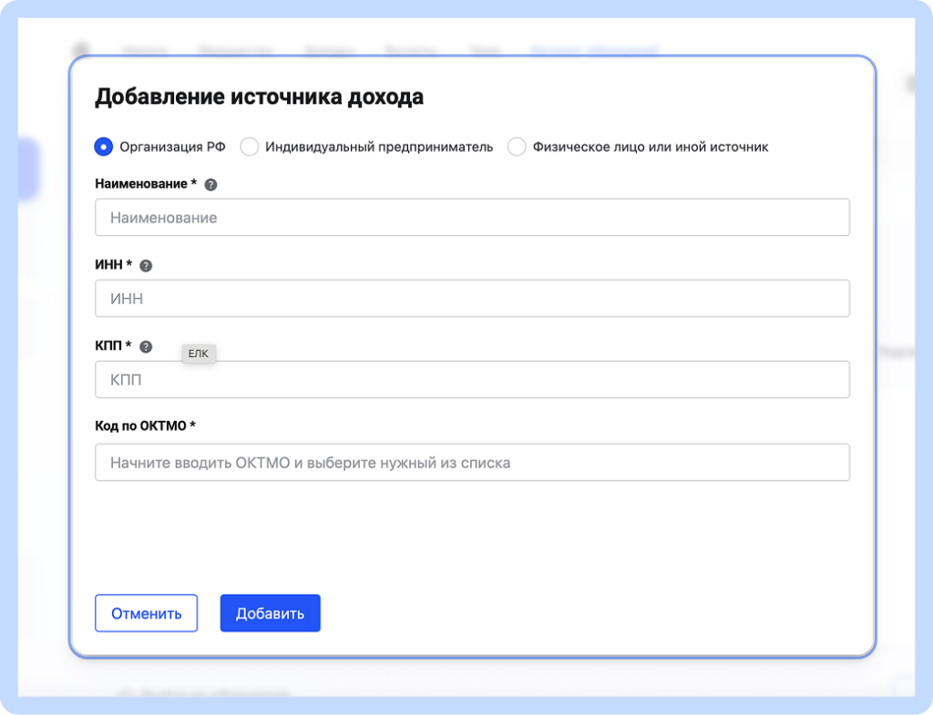Show the hint icon for КПП
This screenshot has width=933, height=715.
point(146,347)
